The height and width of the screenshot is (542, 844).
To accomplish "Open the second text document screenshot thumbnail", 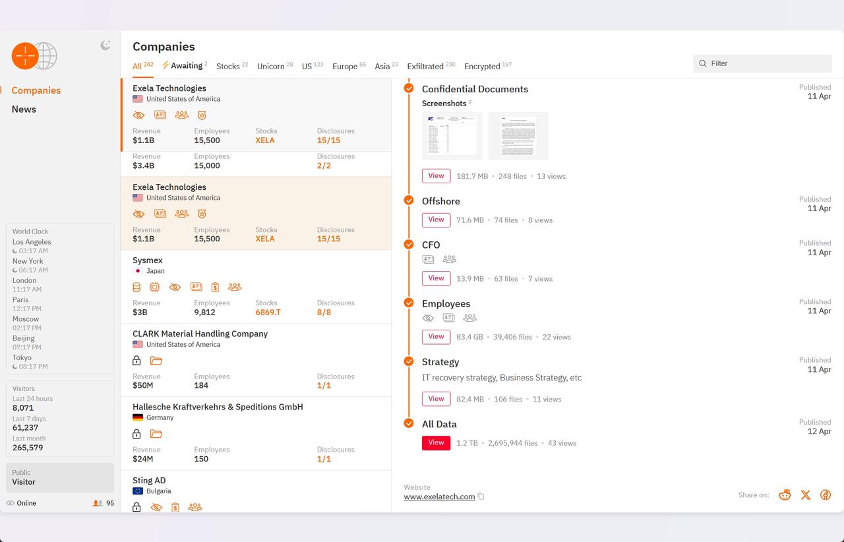I will (x=518, y=136).
